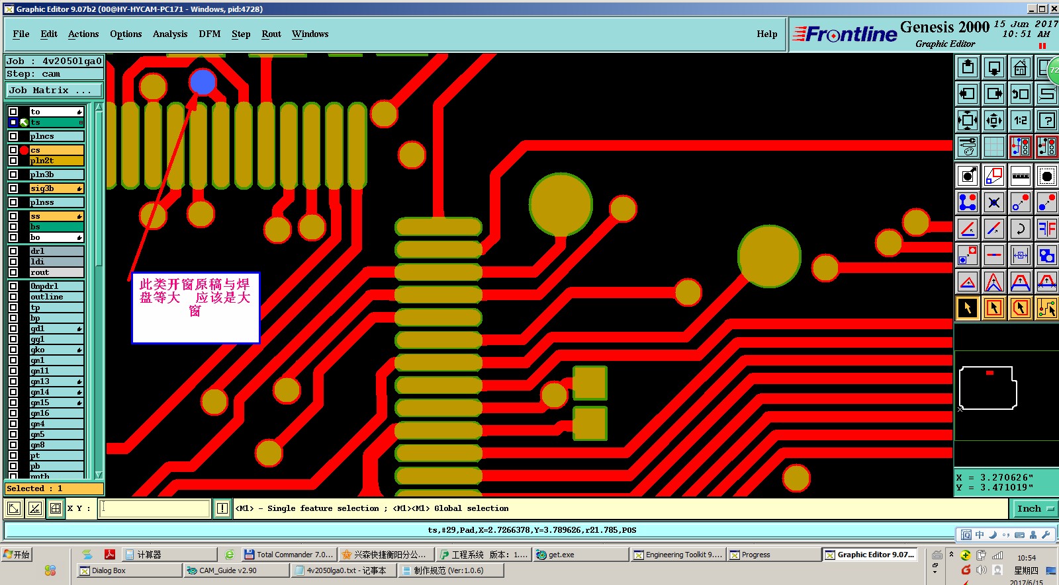The width and height of the screenshot is (1059, 585).
Task: Click the pan left view icon
Action: [968, 94]
